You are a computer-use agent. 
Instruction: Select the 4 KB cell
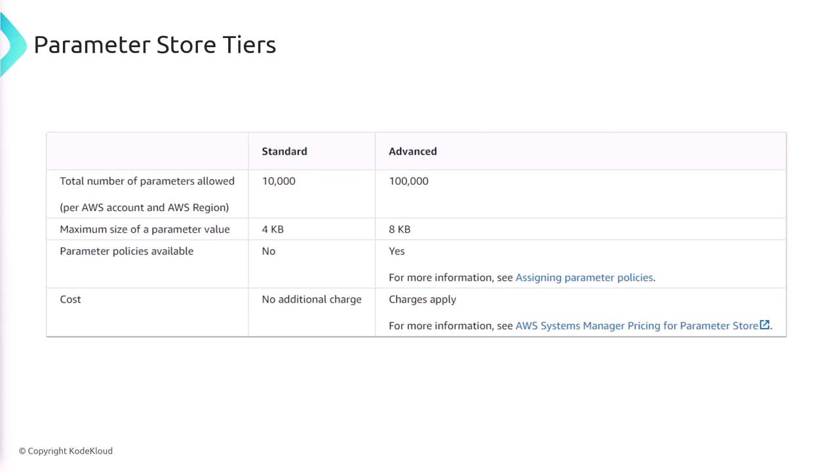[273, 229]
